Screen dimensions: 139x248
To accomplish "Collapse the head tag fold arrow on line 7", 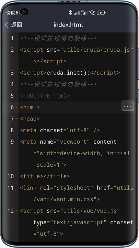I will tap(16, 118).
